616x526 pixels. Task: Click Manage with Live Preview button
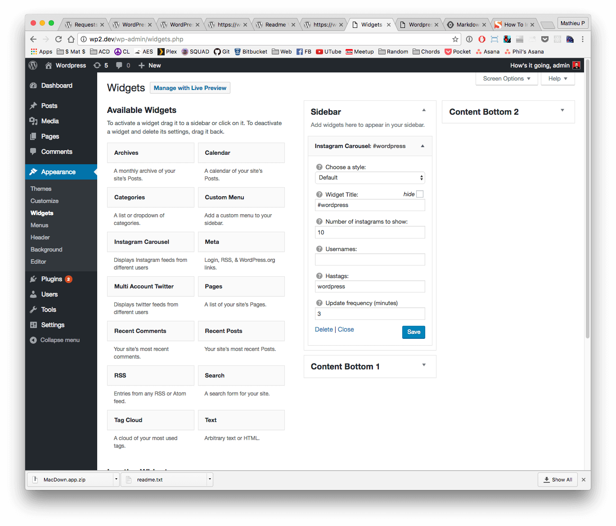190,88
